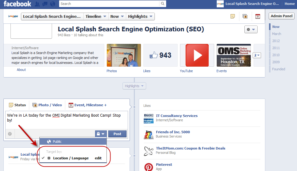Viewport: 297px width, 171px height.
Task: Switch to the Photo / Video tab
Action: (47, 105)
